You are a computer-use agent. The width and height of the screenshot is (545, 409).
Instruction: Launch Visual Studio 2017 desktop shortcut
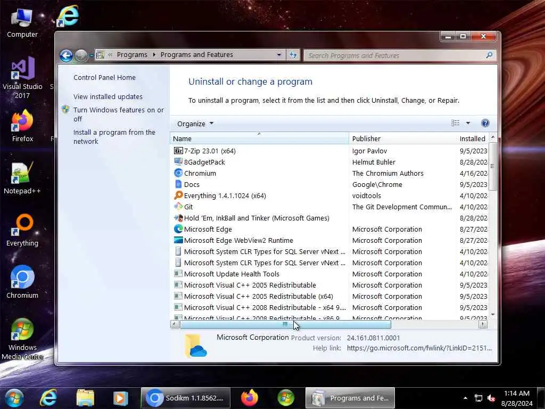point(22,78)
